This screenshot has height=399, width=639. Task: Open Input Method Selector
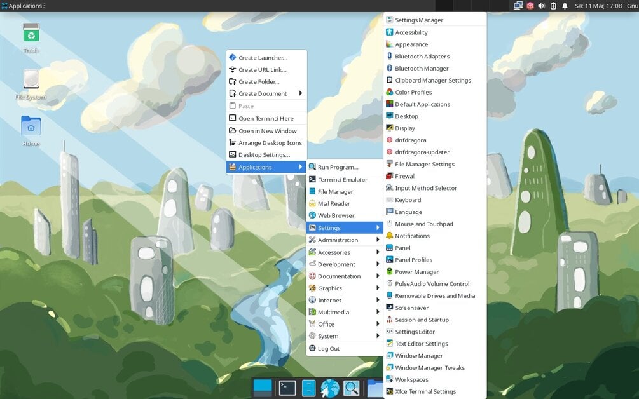[x=435, y=188]
